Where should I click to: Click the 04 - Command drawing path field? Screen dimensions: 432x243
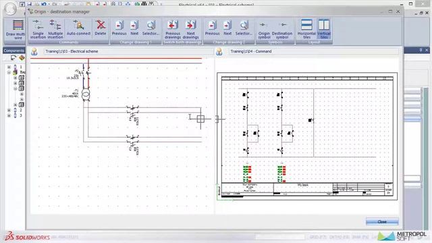tap(313, 51)
